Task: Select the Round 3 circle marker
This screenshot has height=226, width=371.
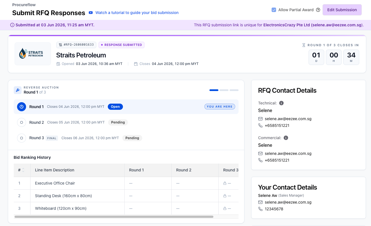Action: tap(22, 138)
